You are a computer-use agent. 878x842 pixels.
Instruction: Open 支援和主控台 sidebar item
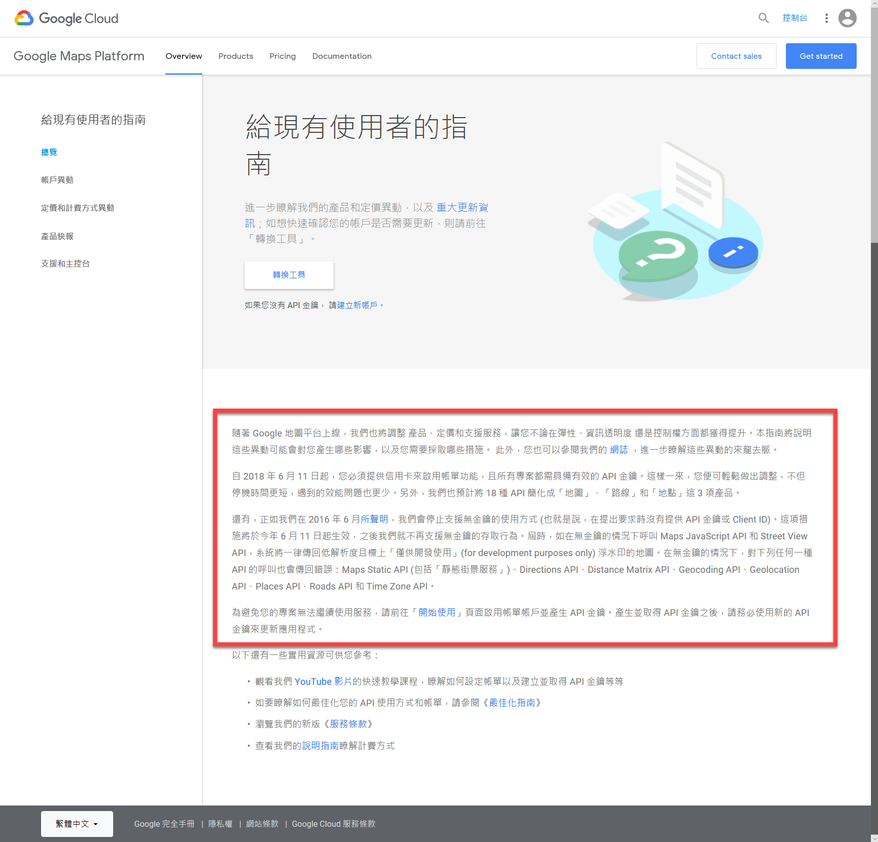pos(65,264)
